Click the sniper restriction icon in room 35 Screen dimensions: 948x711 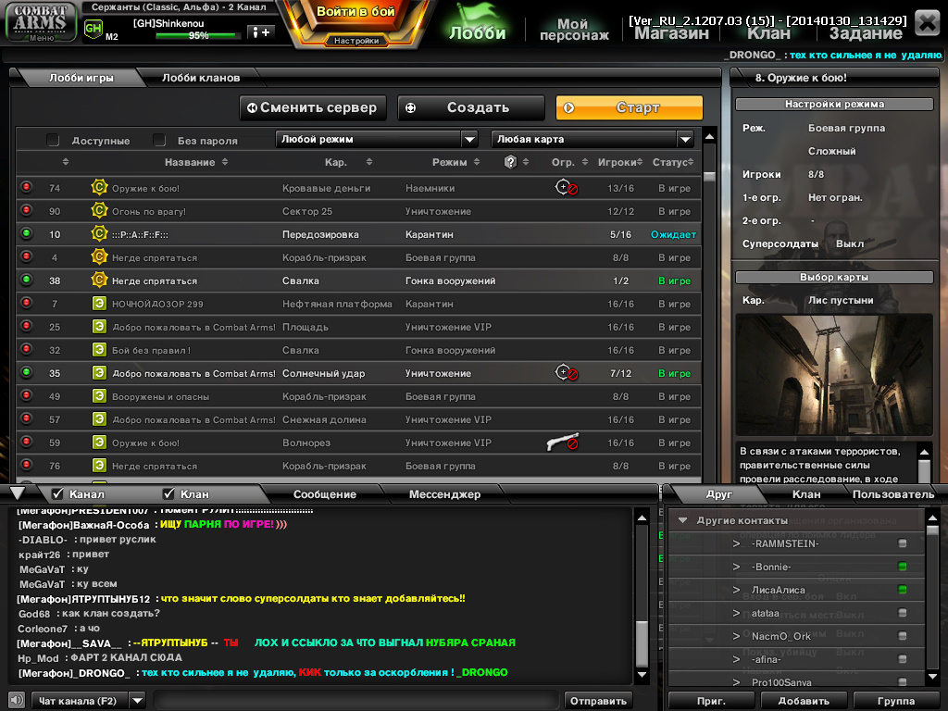click(x=567, y=373)
